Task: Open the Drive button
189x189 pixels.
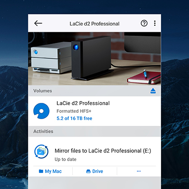Action: pyautogui.click(x=95, y=171)
